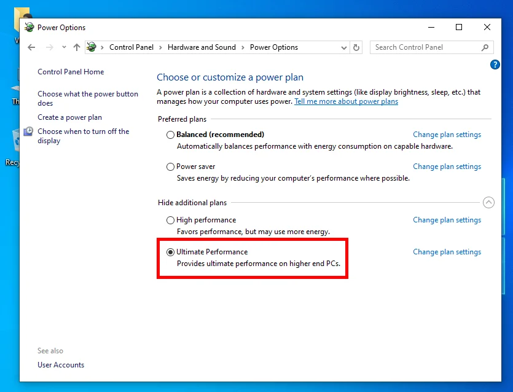Screen dimensions: 513x392
Task: Select the Power saver plan
Action: (170, 167)
